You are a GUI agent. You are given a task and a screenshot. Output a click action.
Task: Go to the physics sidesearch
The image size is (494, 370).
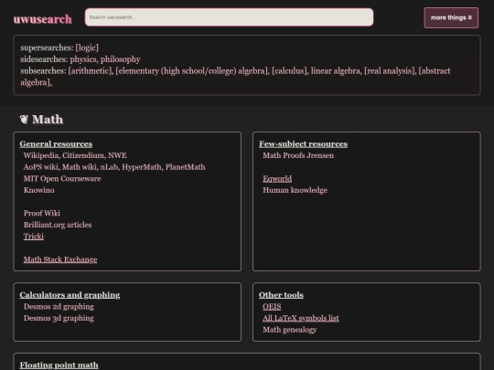[x=83, y=59]
